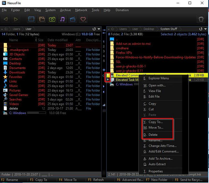Open the heart favorites toolbar icon

83,19
